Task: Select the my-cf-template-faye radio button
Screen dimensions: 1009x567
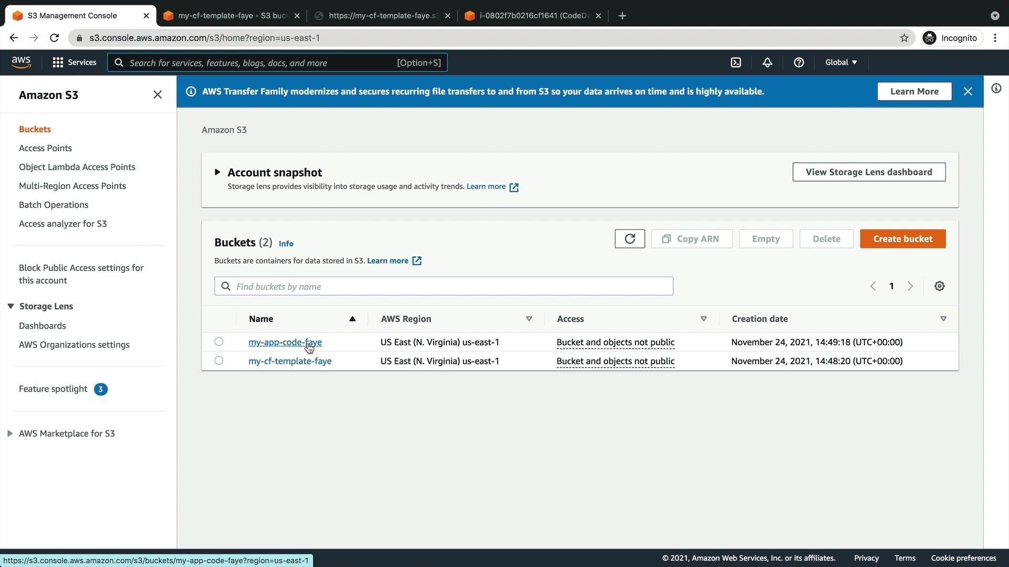Action: (x=219, y=361)
